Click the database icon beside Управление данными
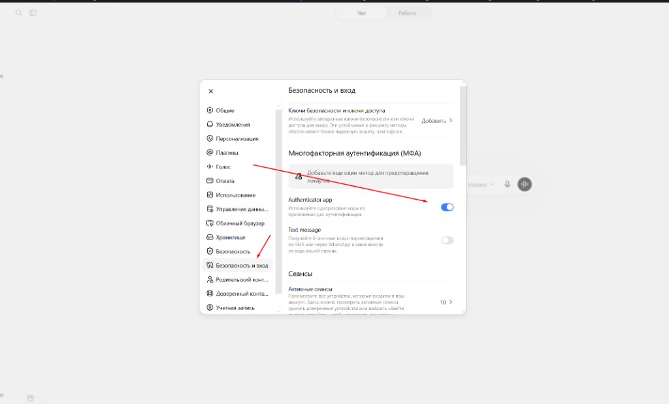669x404 pixels. pos(210,209)
